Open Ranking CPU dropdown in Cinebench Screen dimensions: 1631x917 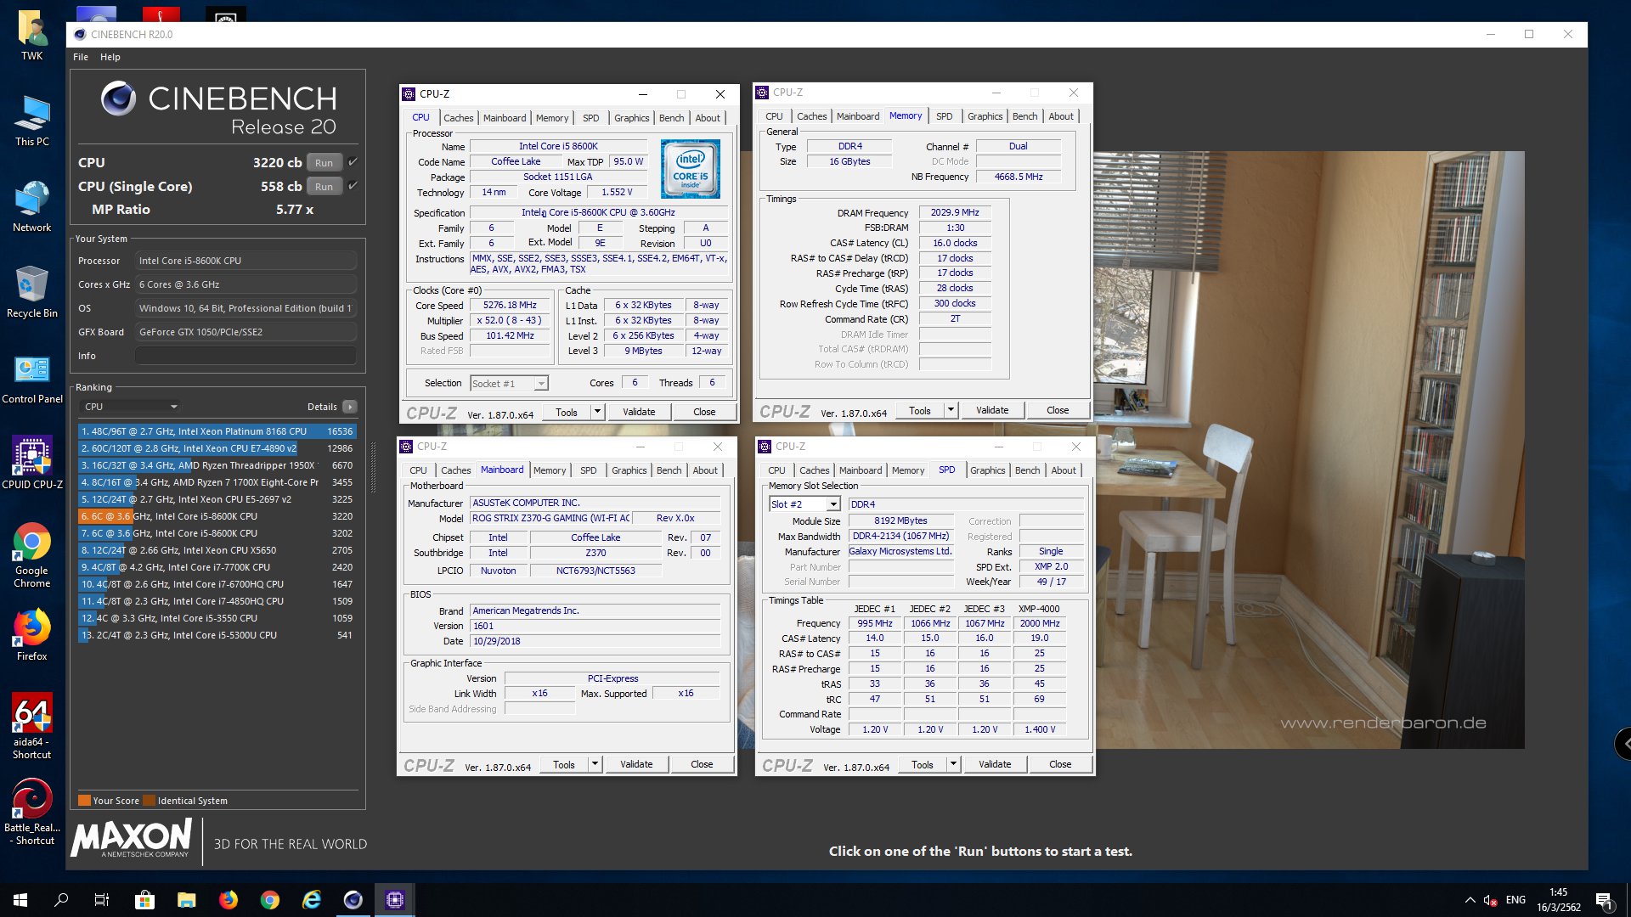[129, 407]
